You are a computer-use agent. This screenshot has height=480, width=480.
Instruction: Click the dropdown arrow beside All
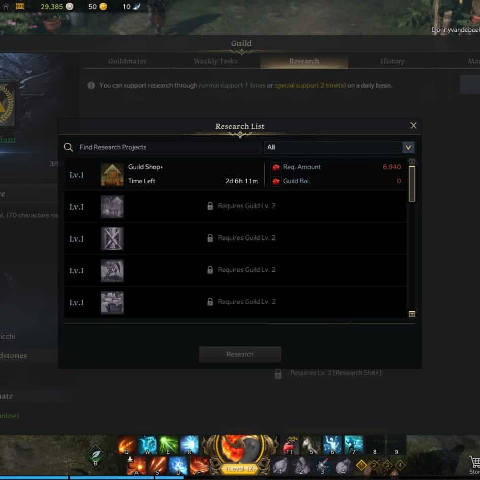click(x=408, y=147)
